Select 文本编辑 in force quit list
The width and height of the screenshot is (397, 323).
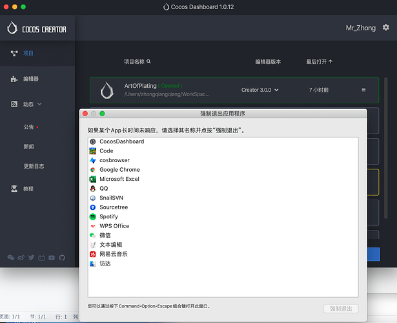pyautogui.click(x=223, y=245)
